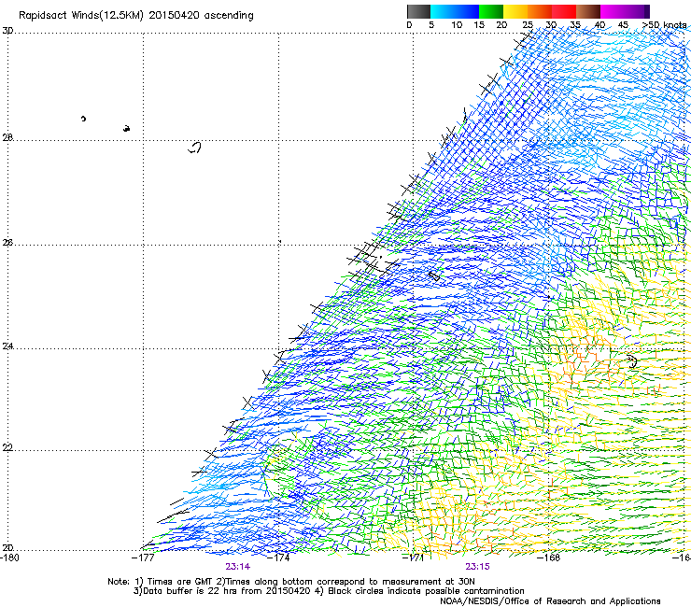Click the brown 35-40 knots legend segment
The image size is (691, 607).
pos(588,11)
